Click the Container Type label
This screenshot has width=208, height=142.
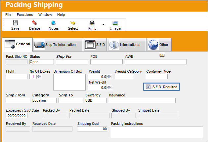tap(158, 71)
